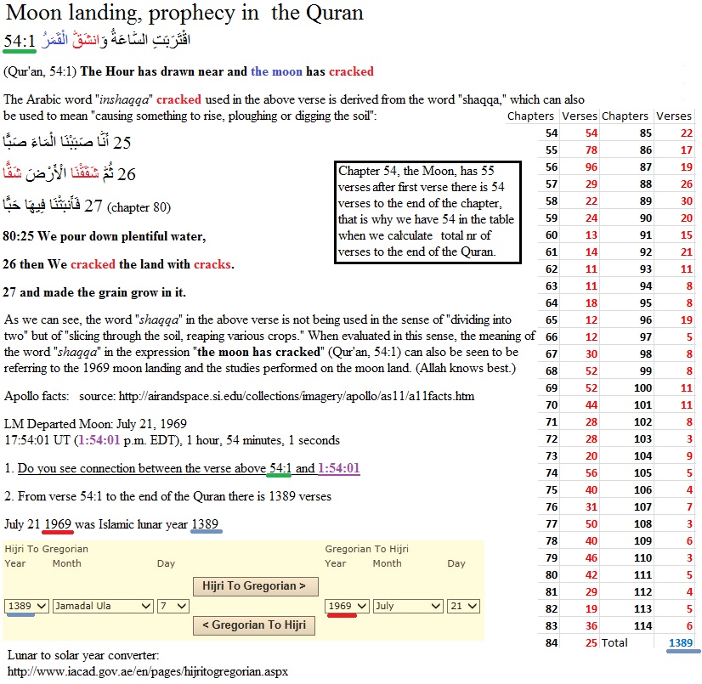Click the "17:54:01 UT" time text
The image size is (702, 684).
(x=37, y=440)
